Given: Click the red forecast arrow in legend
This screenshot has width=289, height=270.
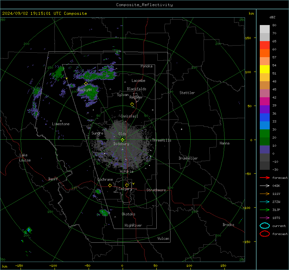Looking at the screenshot, I should [265, 178].
